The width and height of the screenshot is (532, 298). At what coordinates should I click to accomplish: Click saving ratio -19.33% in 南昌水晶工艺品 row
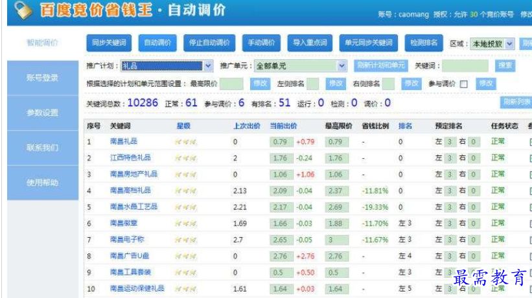click(375, 207)
